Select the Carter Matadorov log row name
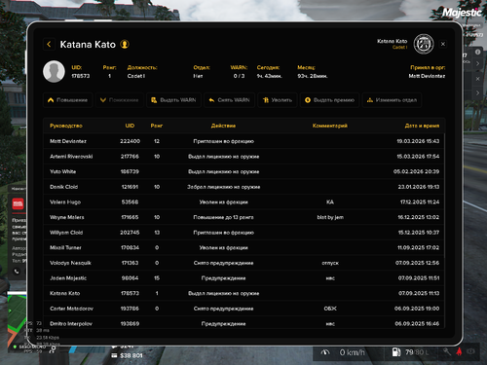This screenshot has width=487, height=365. [71, 309]
